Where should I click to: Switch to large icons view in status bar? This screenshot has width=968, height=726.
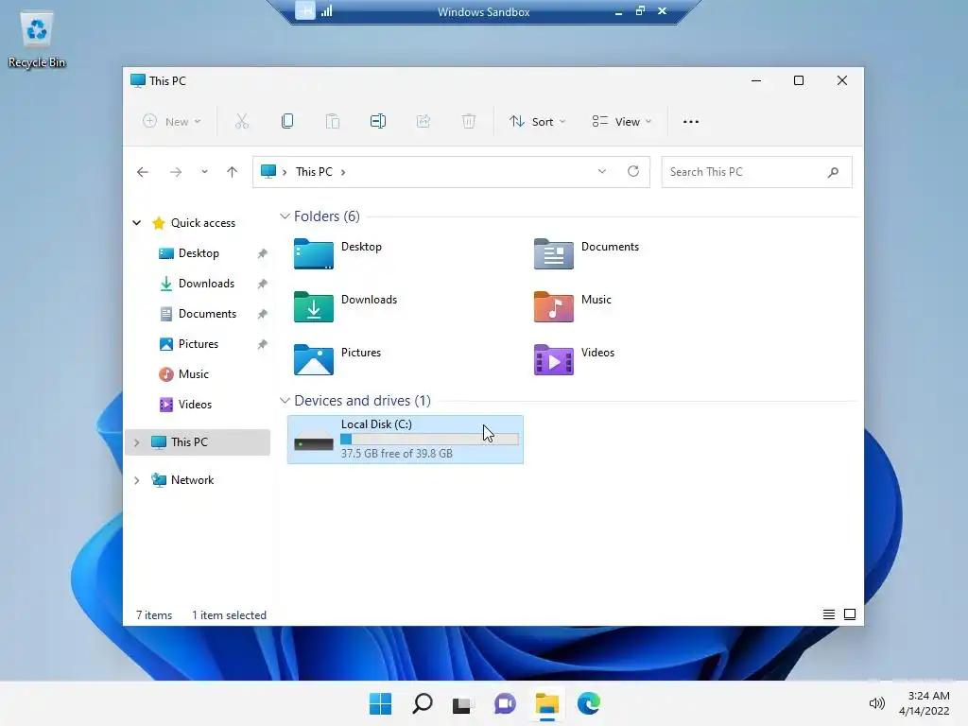850,614
